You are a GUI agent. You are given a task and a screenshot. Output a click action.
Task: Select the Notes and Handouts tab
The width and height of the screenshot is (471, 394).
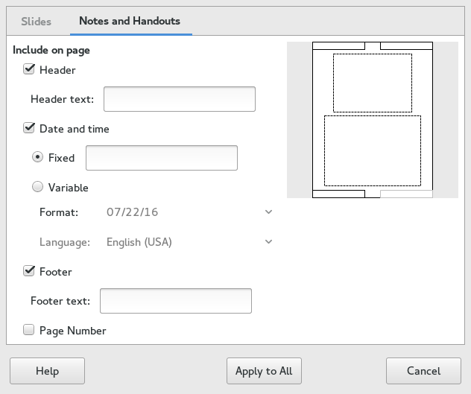click(130, 21)
